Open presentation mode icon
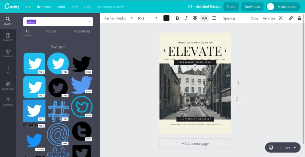The image size is (305, 157). [x=271, y=148]
